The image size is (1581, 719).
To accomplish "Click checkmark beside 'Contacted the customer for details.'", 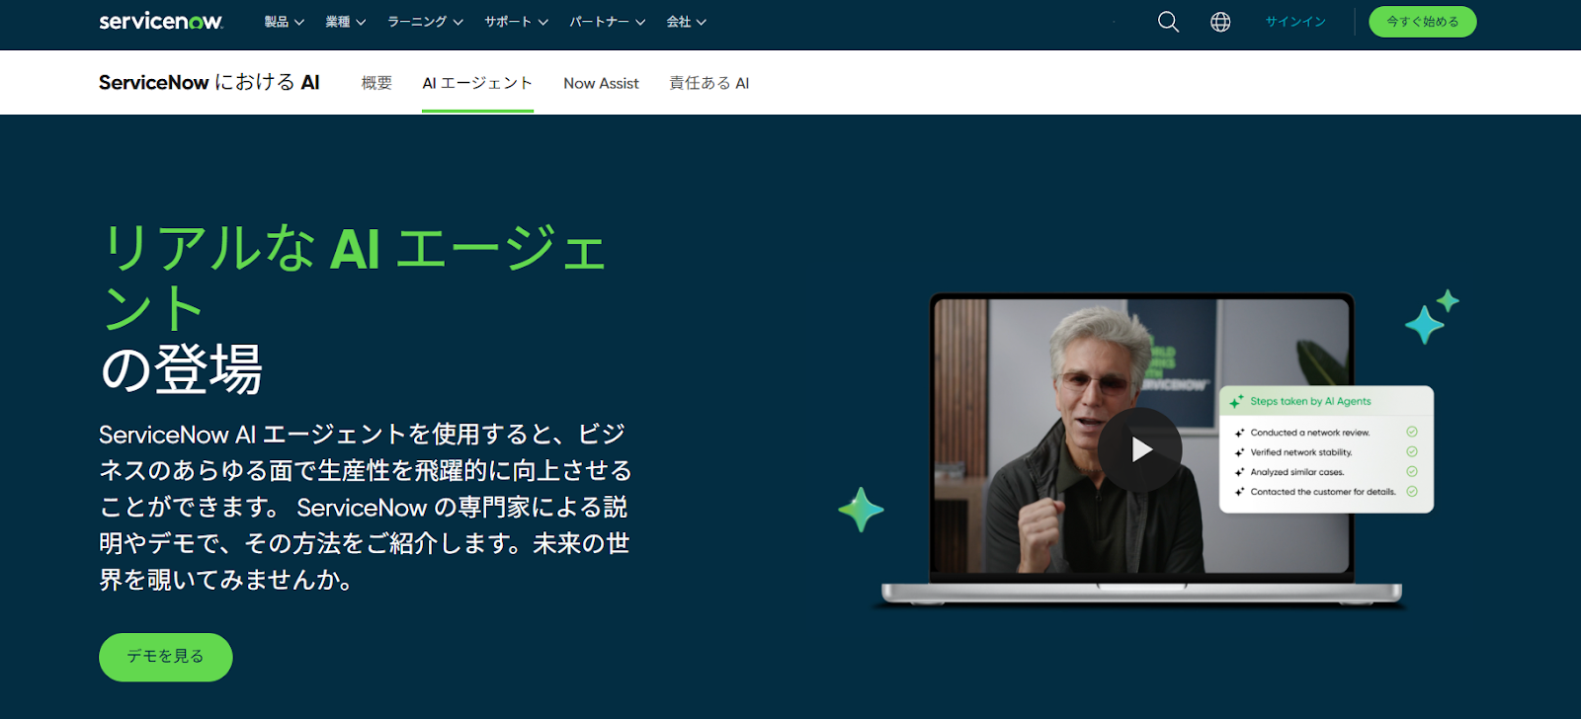I will click(x=1412, y=491).
